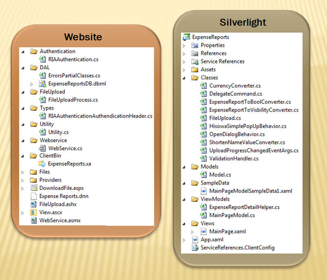327x280 pixels.
Task: Click the FileUpload.ashx handler icon
Action: (x=33, y=204)
